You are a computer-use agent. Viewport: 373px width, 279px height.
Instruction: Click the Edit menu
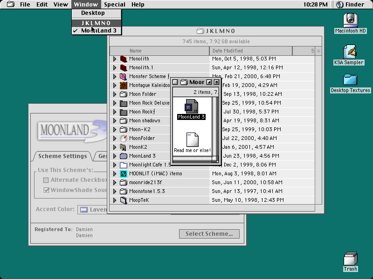point(42,4)
